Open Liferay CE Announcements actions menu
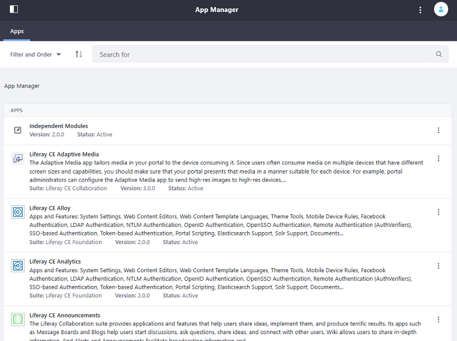This screenshot has width=457, height=341. click(438, 320)
